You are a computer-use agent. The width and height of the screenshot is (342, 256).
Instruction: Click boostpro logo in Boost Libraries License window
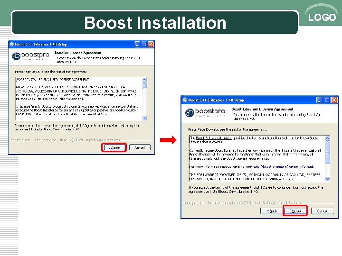[205, 112]
